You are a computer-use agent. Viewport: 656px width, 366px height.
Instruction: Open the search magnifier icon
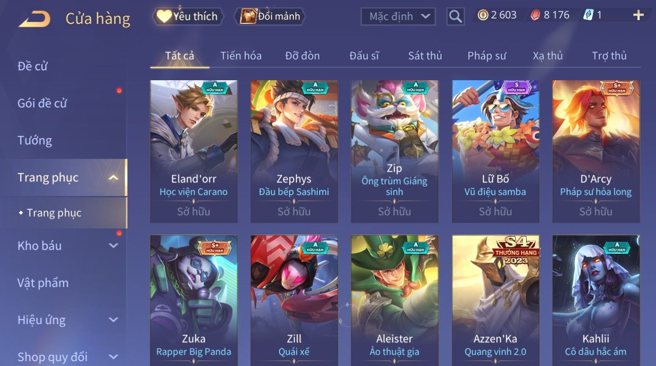[455, 16]
